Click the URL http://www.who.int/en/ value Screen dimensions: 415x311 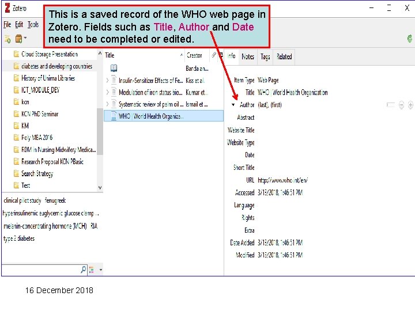282,180
